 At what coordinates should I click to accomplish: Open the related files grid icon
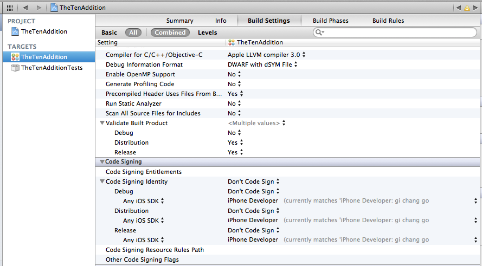(10, 8)
